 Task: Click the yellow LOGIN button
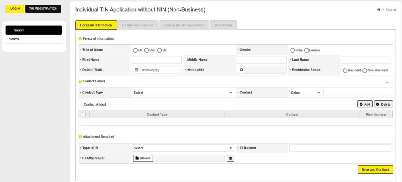pyautogui.click(x=15, y=9)
